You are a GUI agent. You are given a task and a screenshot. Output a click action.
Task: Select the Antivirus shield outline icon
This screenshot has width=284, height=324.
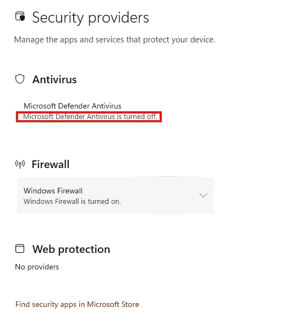[20, 79]
